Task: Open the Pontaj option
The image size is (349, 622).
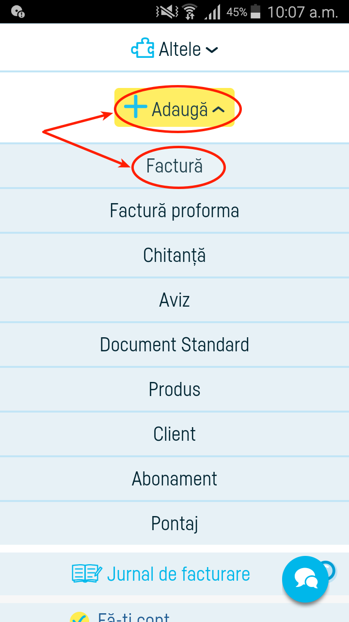Action: pos(174,523)
